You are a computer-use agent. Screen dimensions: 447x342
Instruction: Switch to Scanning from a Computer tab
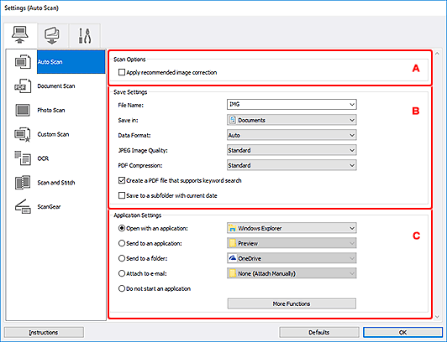(20, 35)
